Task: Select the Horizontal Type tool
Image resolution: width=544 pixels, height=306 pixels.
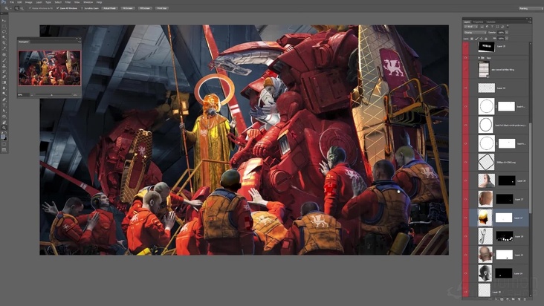Action: pos(4,105)
